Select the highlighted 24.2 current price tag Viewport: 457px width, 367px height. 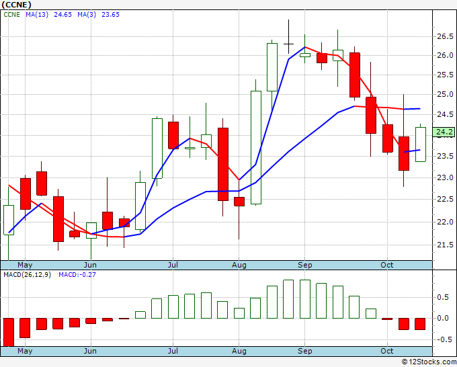click(444, 132)
